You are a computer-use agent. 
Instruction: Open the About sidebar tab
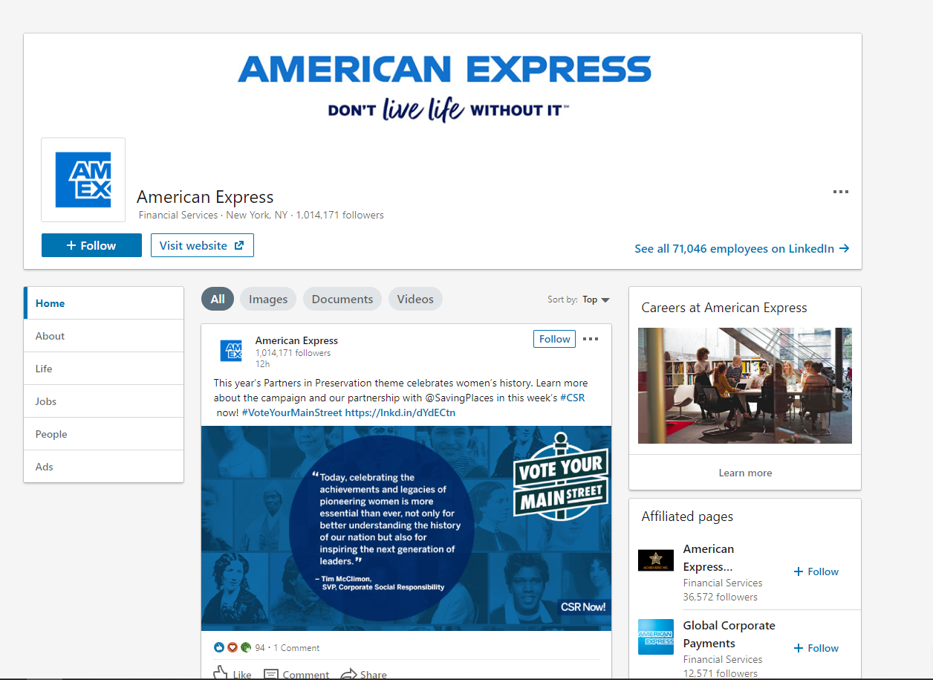click(104, 336)
